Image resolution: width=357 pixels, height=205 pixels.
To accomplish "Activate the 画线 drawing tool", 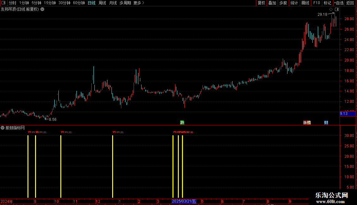I will coord(305,3).
